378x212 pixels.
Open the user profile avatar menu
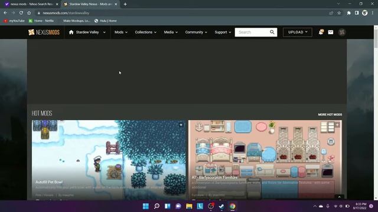click(341, 32)
